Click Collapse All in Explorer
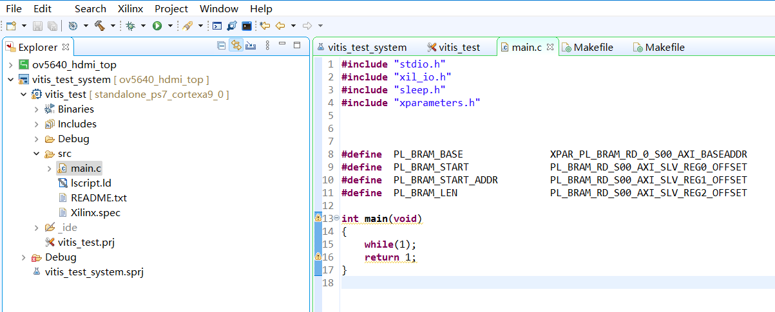 point(222,45)
